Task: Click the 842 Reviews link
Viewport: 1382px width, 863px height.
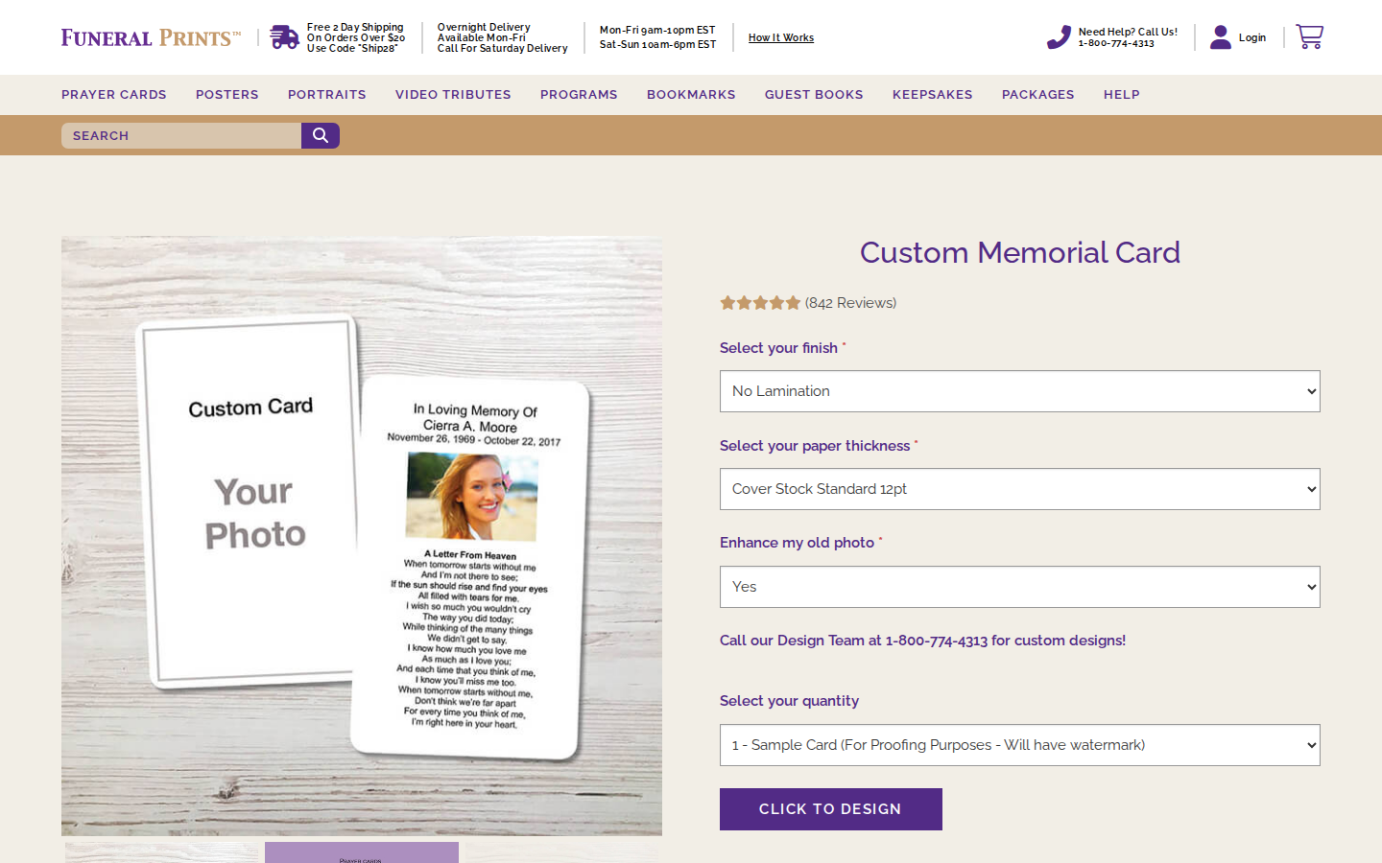Action: pyautogui.click(x=850, y=303)
